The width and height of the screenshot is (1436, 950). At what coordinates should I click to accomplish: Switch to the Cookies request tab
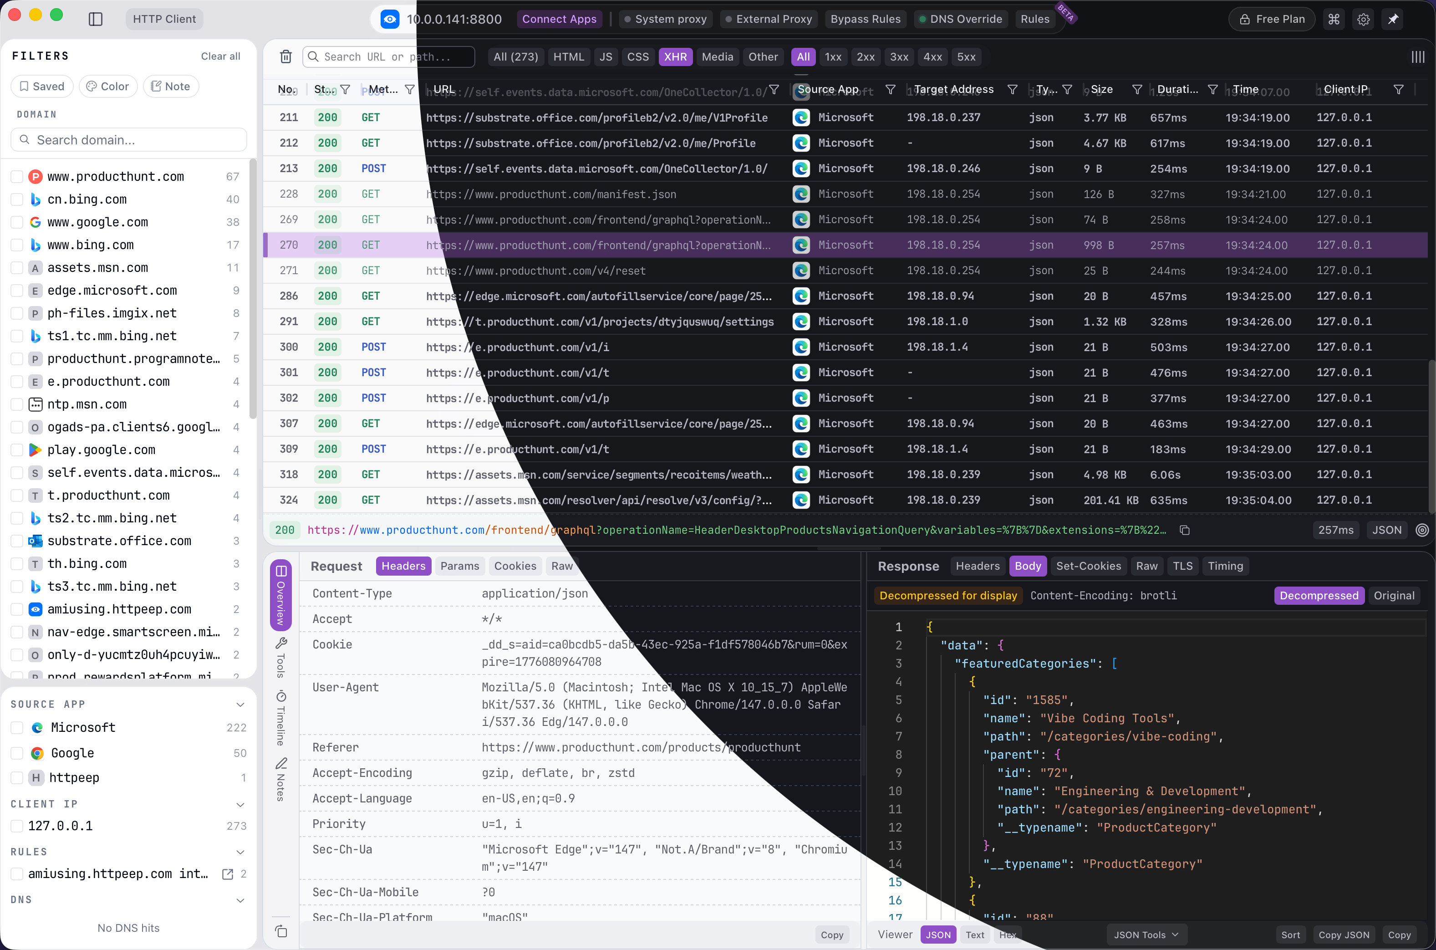point(515,566)
